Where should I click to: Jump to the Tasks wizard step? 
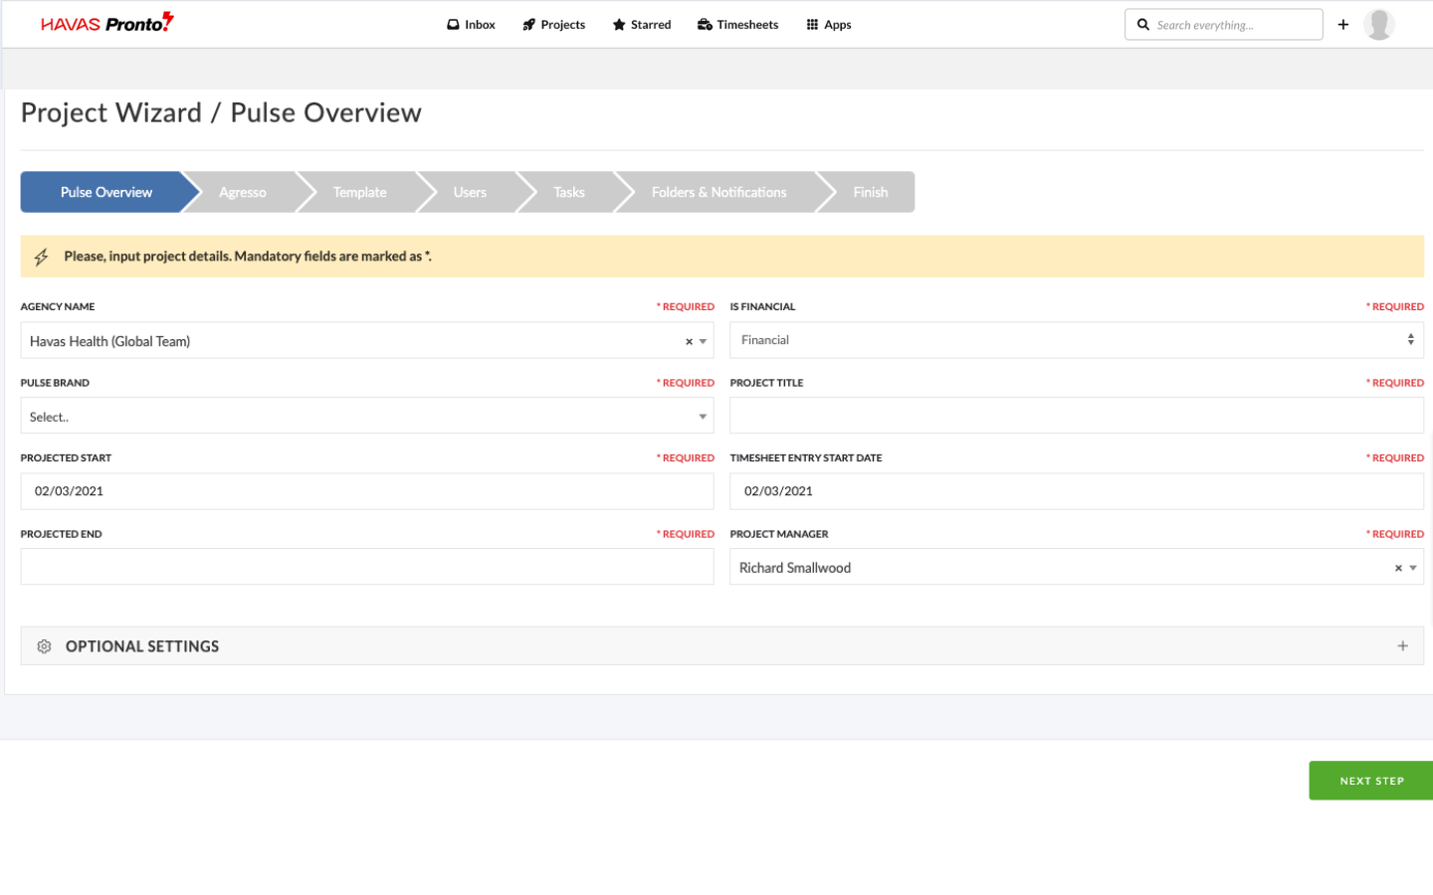569,192
